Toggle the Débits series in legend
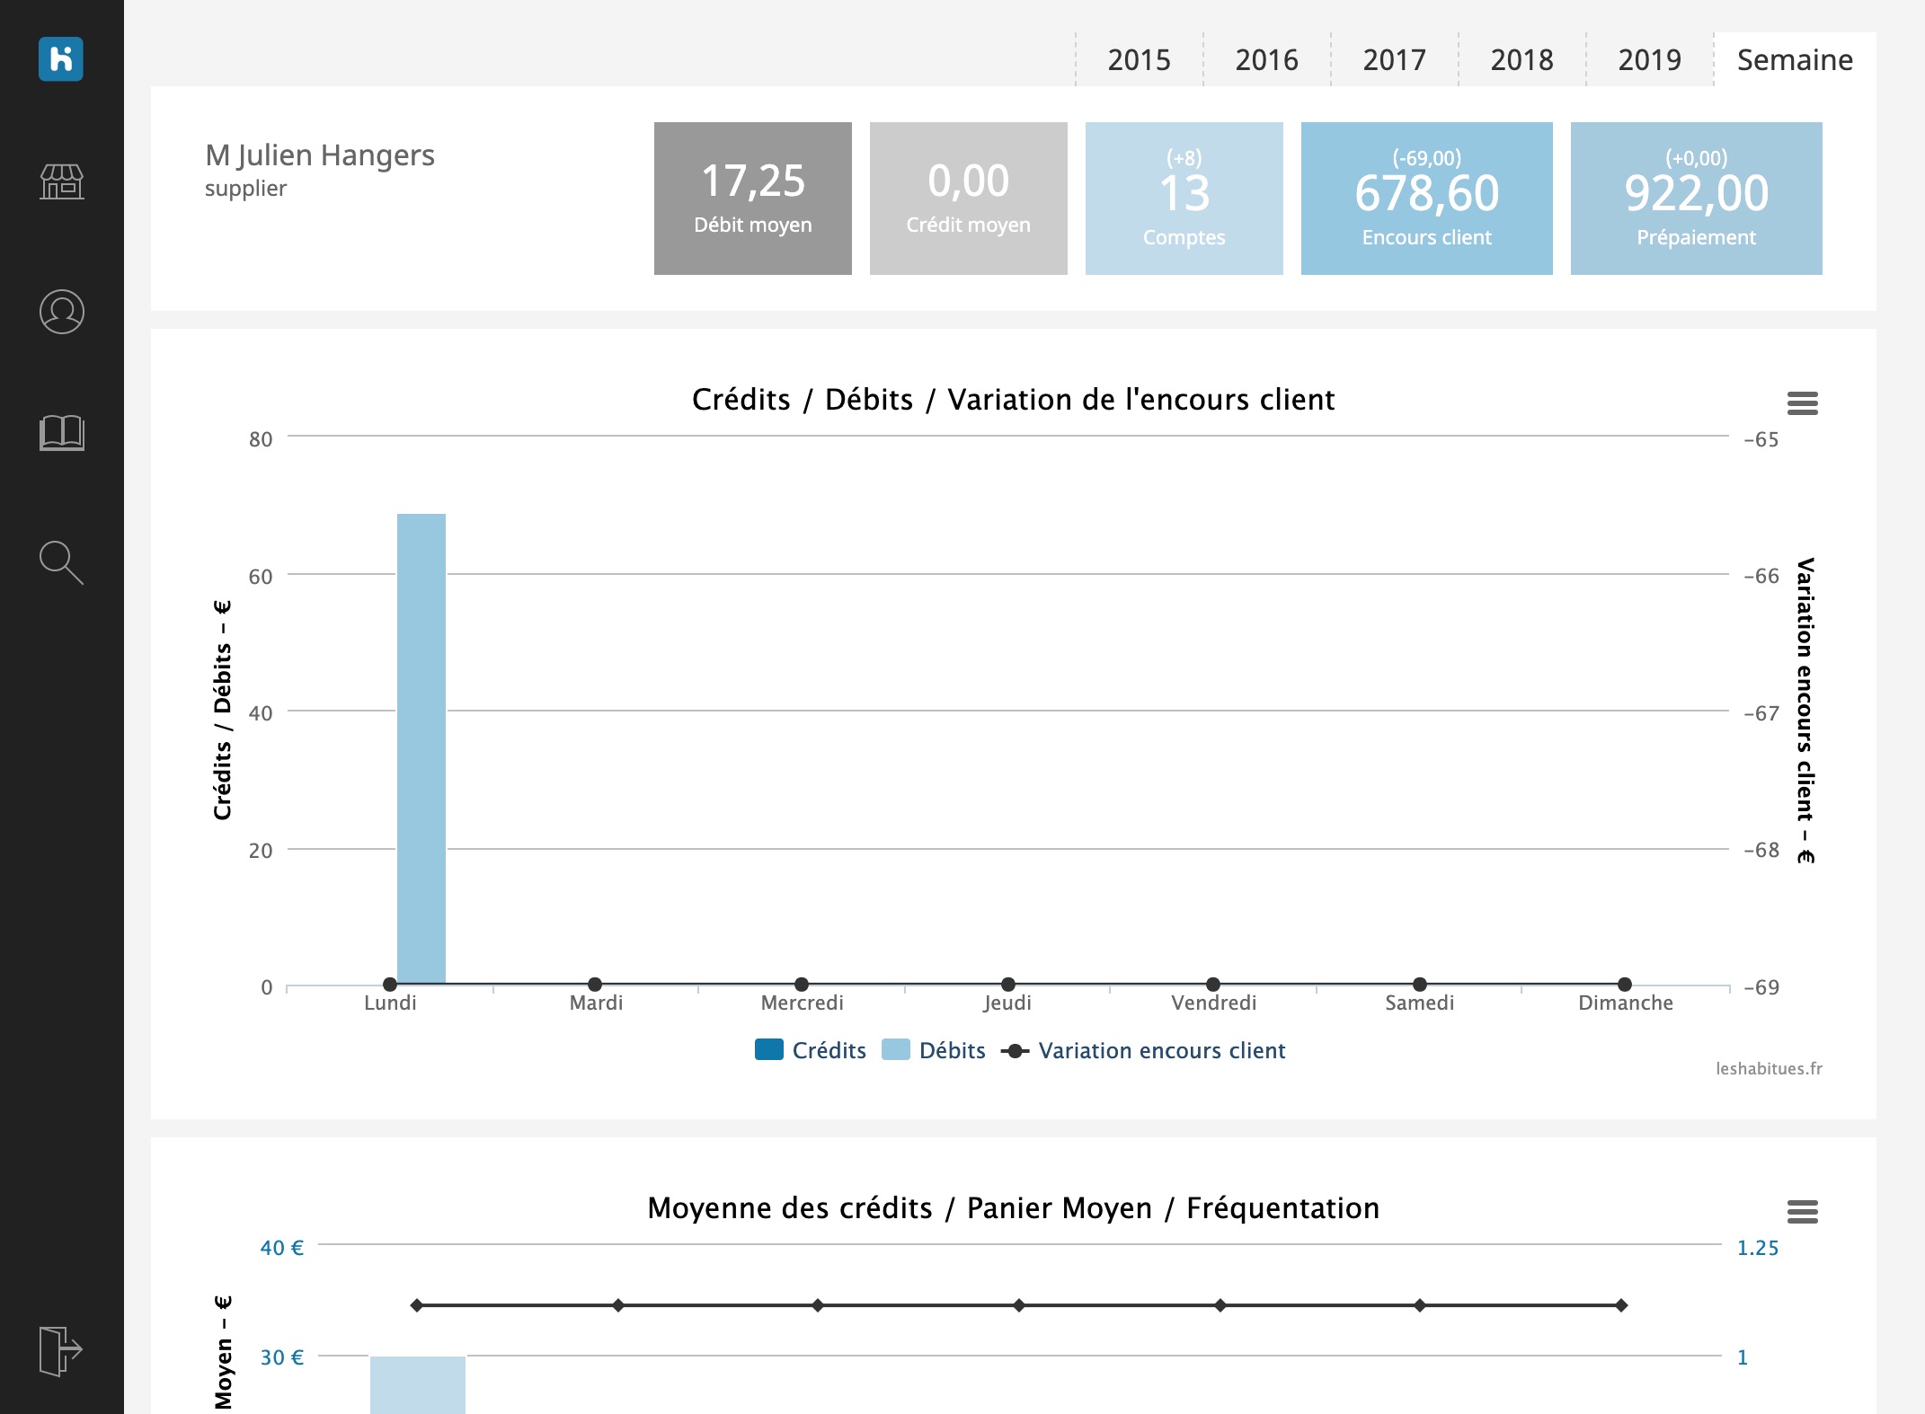 coord(934,1050)
